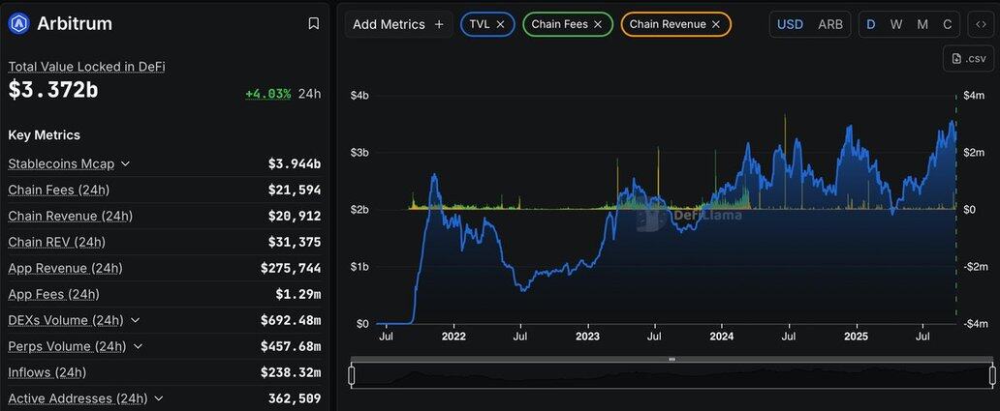1000x411 pixels.
Task: Remove the TVL metric chip
Action: 500,24
